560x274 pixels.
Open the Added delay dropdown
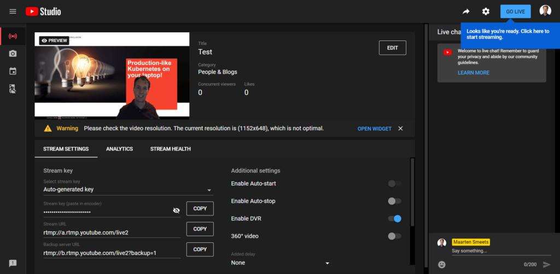click(x=281, y=263)
